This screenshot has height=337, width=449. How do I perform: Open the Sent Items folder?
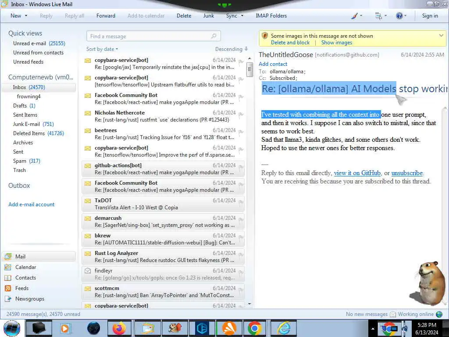click(x=25, y=115)
